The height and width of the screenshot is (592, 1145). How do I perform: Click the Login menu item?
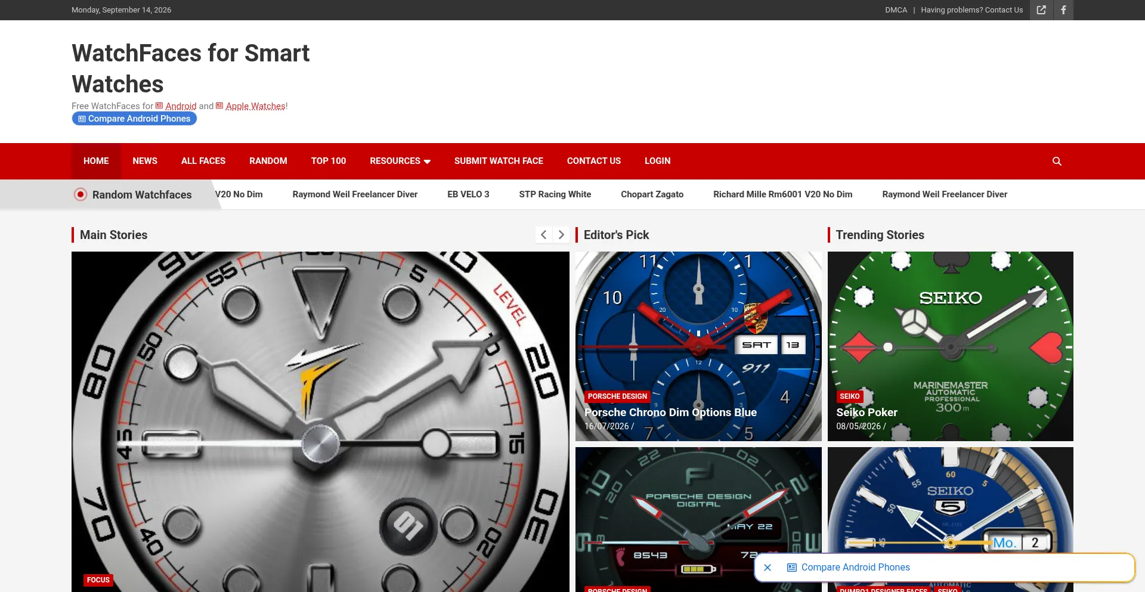pyautogui.click(x=658, y=161)
